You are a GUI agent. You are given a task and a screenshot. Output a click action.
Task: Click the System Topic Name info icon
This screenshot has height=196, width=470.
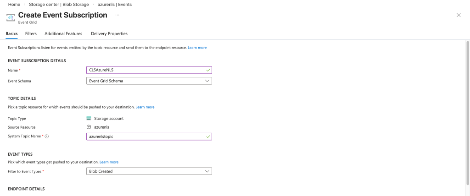(47, 136)
